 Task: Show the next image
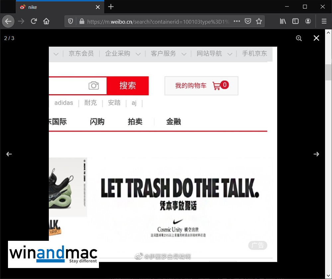pyautogui.click(x=316, y=154)
